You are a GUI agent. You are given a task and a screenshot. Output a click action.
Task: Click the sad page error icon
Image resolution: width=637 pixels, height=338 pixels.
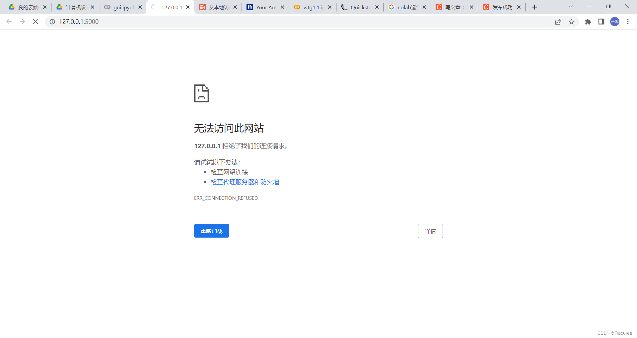(201, 93)
